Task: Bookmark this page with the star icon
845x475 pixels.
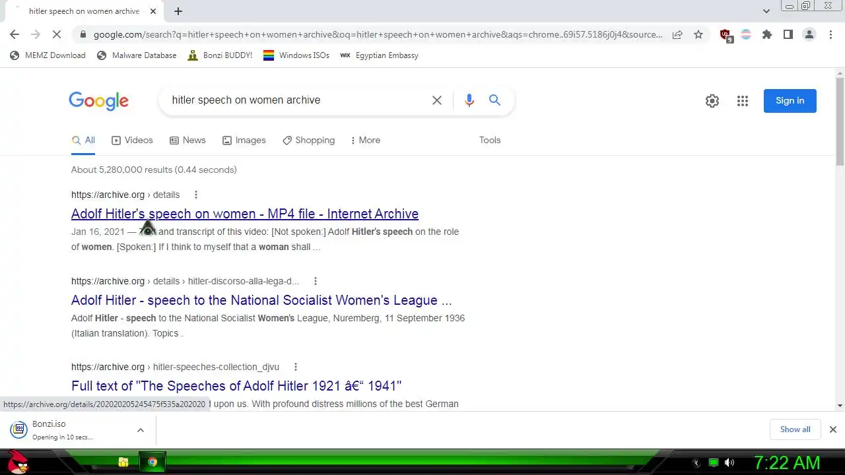Action: tap(698, 34)
